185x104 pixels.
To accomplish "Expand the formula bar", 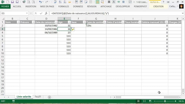I will tap(183, 13).
